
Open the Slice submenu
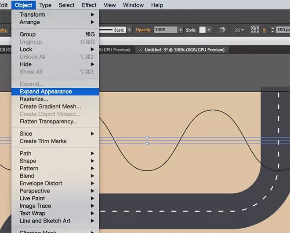point(55,133)
